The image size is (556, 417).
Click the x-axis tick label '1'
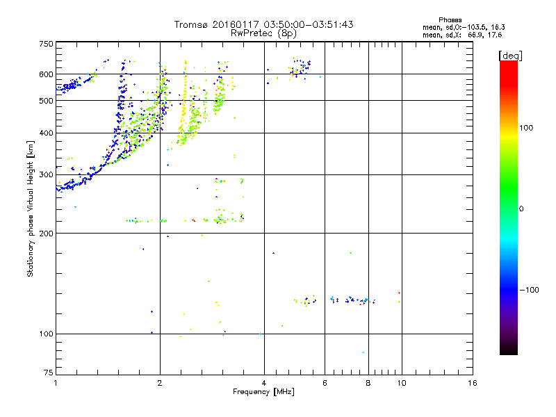coord(56,383)
